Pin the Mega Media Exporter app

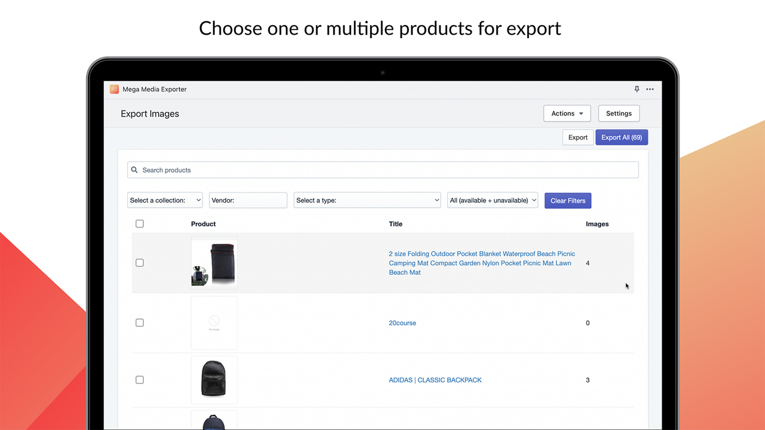tap(637, 88)
